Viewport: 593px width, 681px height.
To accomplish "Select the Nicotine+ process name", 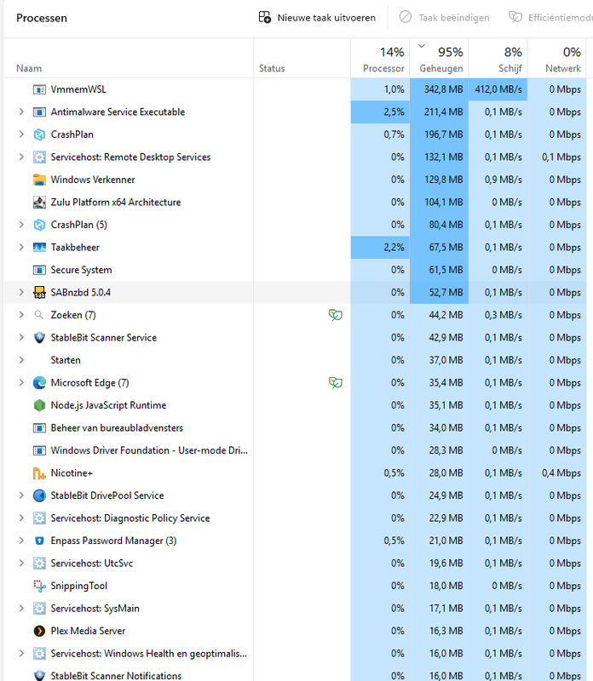I will [x=72, y=473].
